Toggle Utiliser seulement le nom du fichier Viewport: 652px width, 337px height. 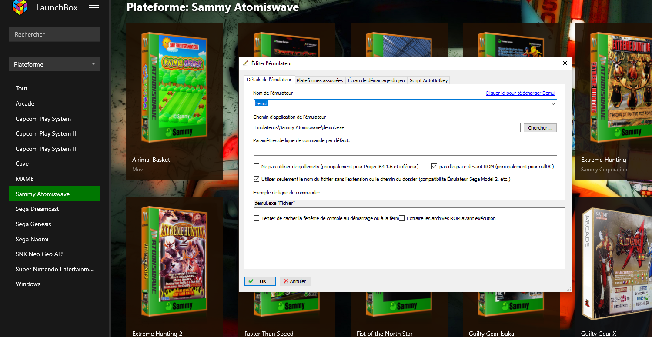256,179
